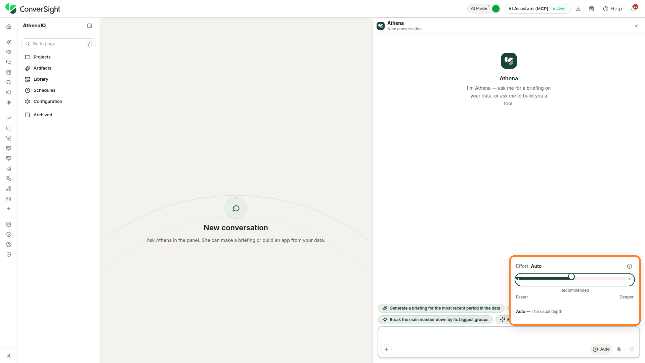Close the Athena conversation panel
The width and height of the screenshot is (645, 363).
click(x=636, y=26)
